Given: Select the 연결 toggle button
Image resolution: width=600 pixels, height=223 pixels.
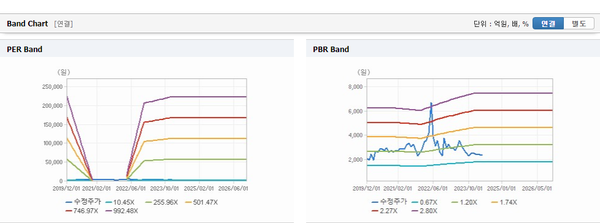Looking at the screenshot, I should 548,24.
